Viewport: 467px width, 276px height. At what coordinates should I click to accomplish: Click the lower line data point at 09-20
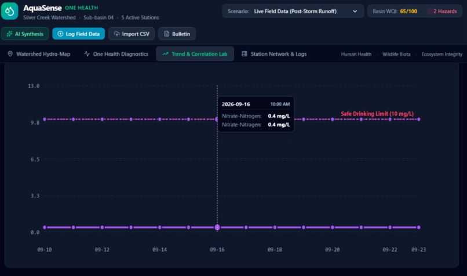click(333, 227)
